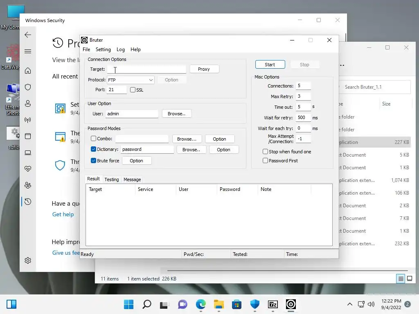Open the Setting menu in Bruter
The height and width of the screenshot is (314, 419).
[x=103, y=49]
